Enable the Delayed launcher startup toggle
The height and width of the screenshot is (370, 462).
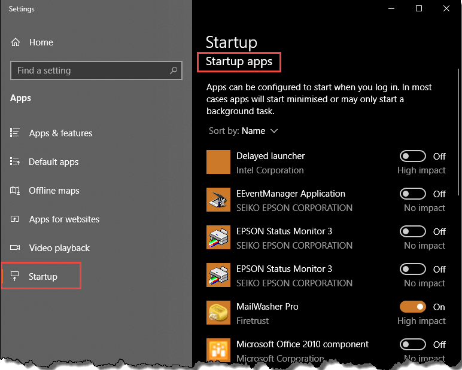(x=412, y=156)
